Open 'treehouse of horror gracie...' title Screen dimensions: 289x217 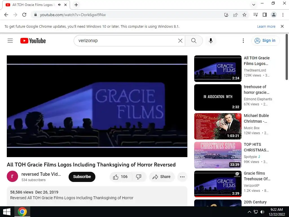click(257, 90)
